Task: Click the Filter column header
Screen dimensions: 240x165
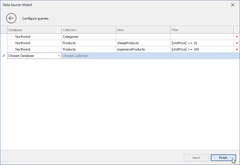Action: 202,30
